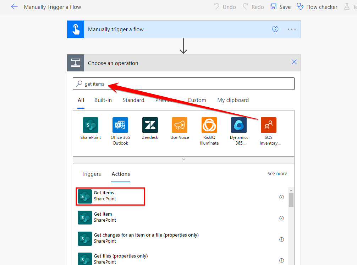Click the search box containing get items
This screenshot has height=265, width=357.
(183, 83)
